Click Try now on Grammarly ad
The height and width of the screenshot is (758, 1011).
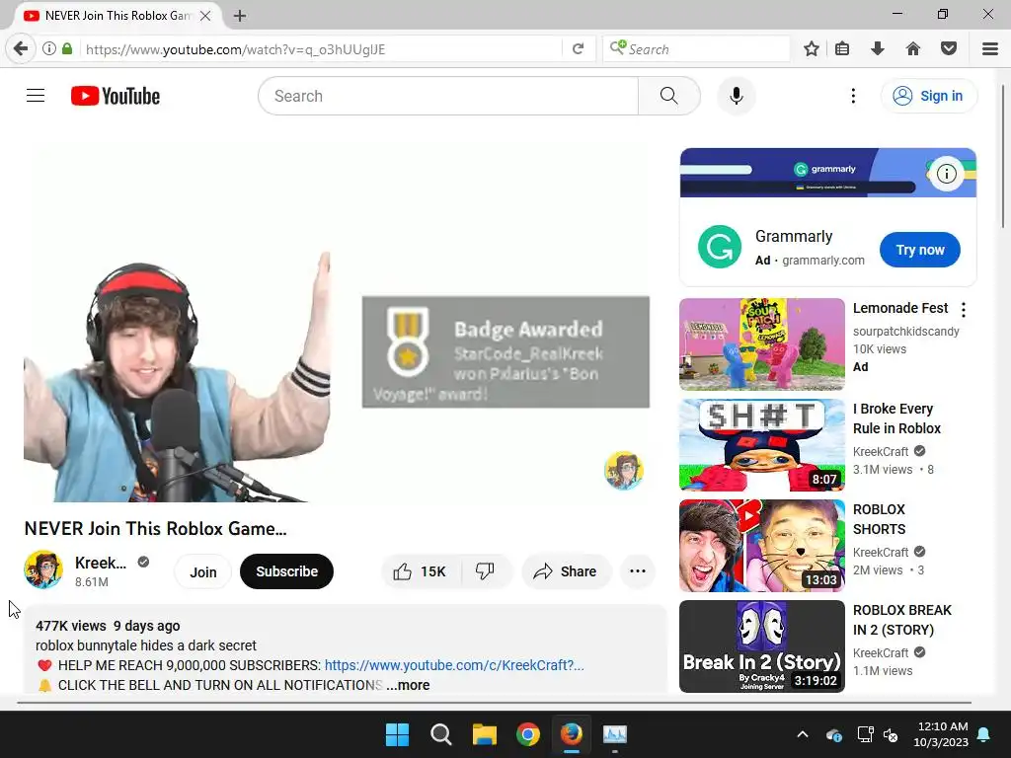pyautogui.click(x=919, y=250)
